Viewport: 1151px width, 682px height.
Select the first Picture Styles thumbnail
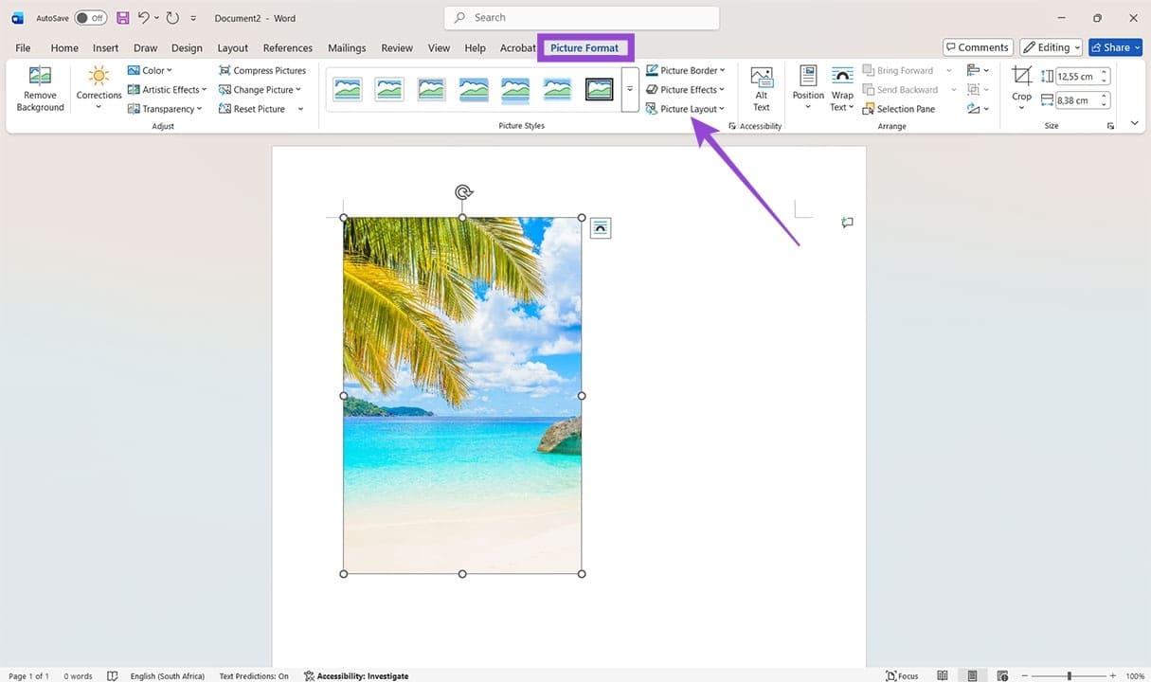click(x=347, y=88)
